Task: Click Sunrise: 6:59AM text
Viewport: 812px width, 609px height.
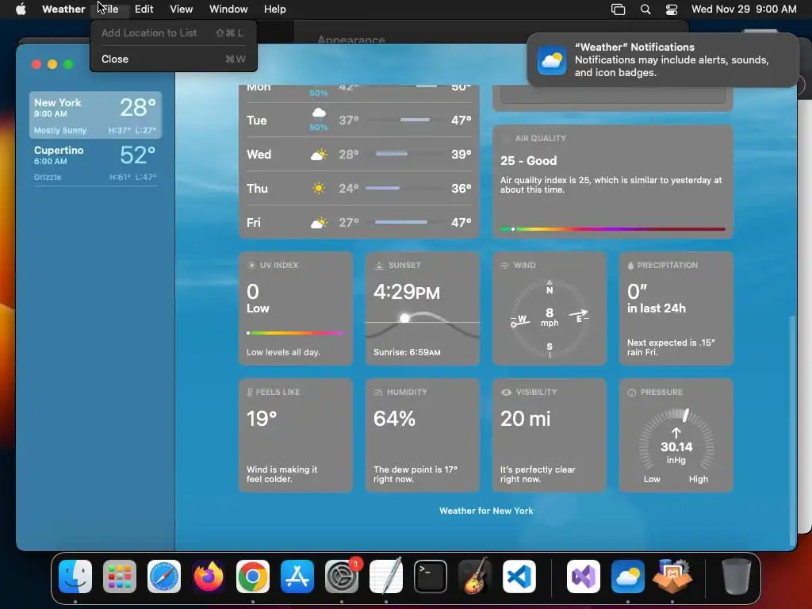Action: tap(407, 352)
